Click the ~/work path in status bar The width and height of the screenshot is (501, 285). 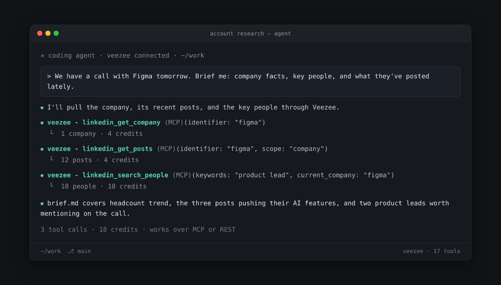point(51,251)
